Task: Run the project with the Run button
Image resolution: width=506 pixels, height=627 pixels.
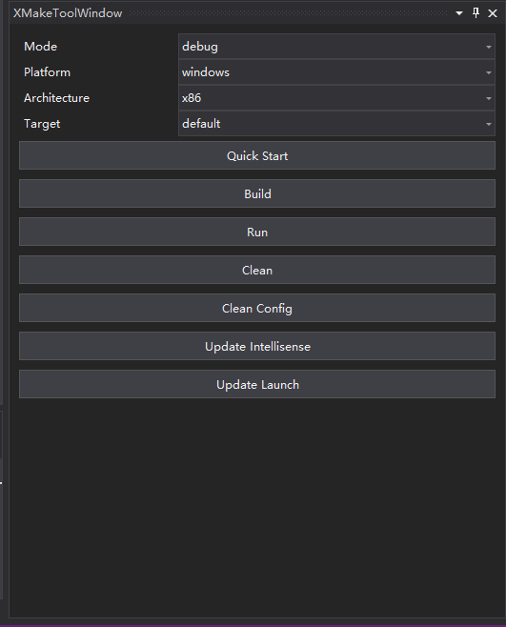Action: (x=257, y=232)
